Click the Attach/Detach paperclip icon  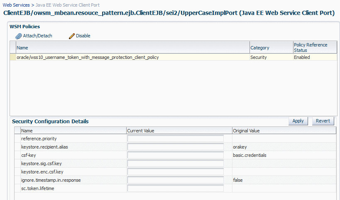click(18, 36)
